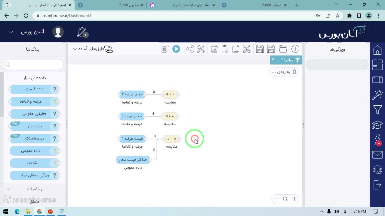
Task: Select the ویژگی اضافی نماد block
Action: tap(34, 175)
